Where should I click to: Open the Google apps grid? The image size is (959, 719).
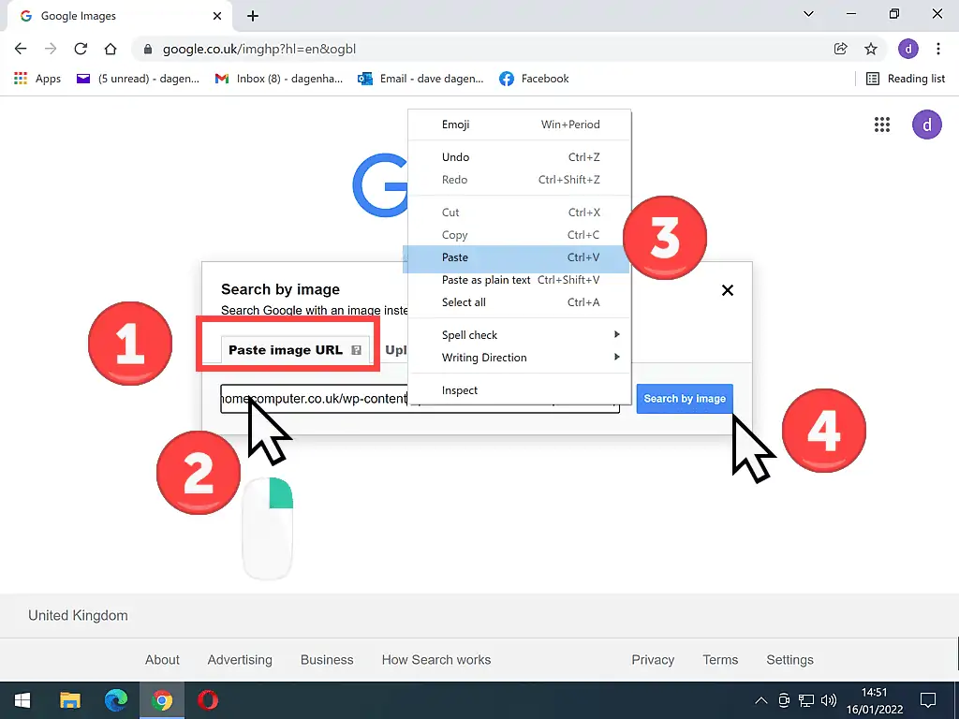coord(881,124)
